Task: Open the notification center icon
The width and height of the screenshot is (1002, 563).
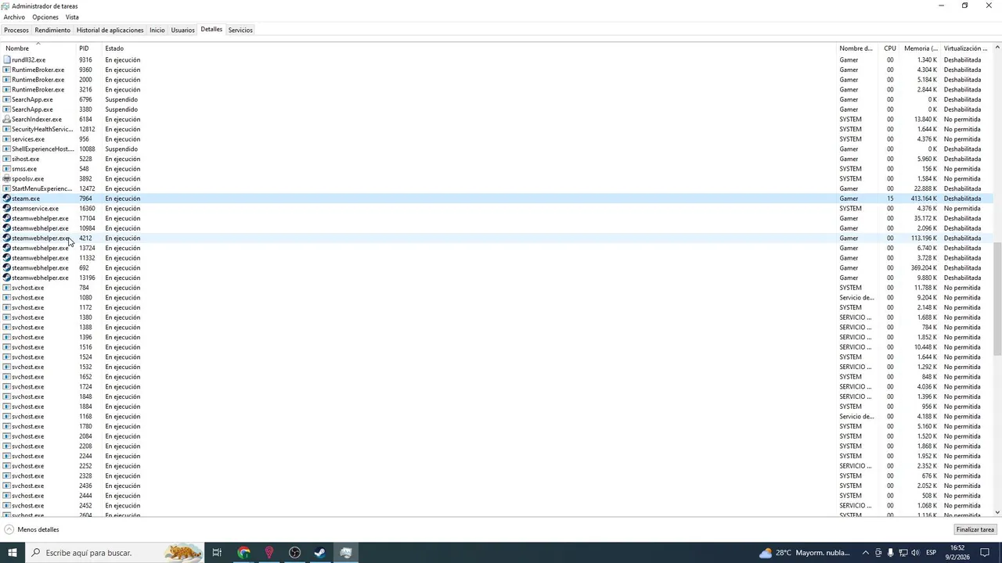Action: (x=986, y=553)
